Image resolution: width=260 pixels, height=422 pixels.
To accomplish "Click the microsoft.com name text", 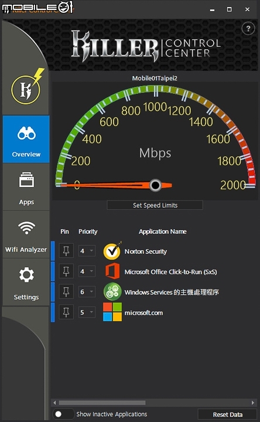I will [143, 313].
